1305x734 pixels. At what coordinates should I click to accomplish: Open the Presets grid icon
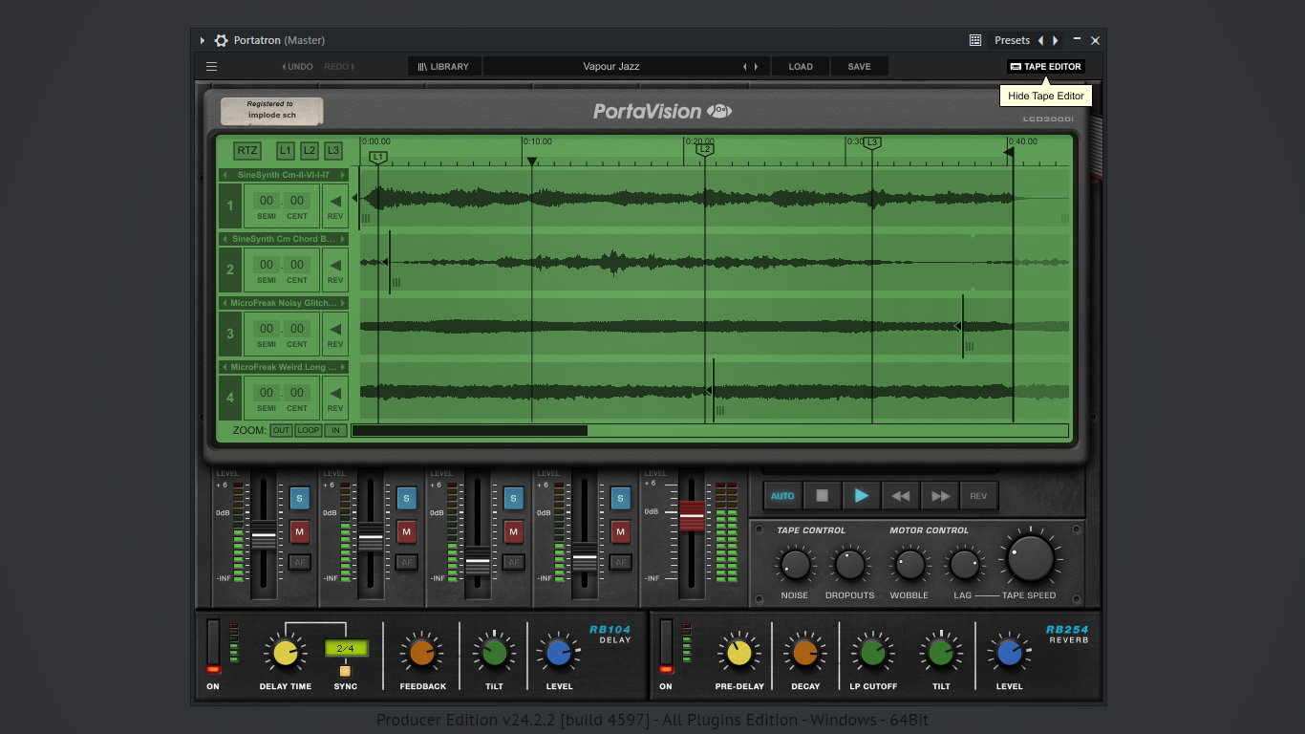tap(975, 40)
